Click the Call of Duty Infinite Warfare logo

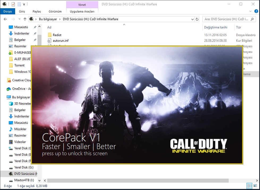pos(198,146)
